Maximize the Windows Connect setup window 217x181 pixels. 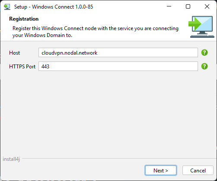188,6
